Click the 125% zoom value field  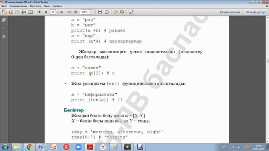84,12
